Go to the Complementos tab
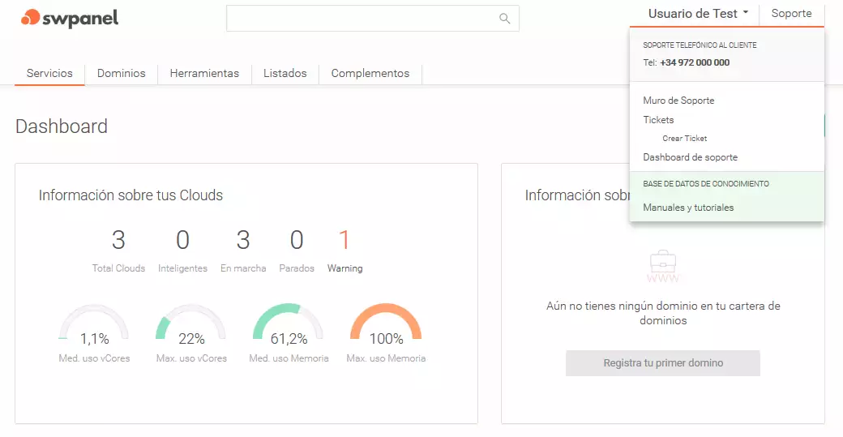This screenshot has height=437, width=843. (370, 73)
